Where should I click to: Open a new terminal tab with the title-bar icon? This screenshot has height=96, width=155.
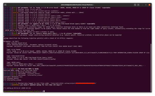pyautogui.click(x=5, y=5)
